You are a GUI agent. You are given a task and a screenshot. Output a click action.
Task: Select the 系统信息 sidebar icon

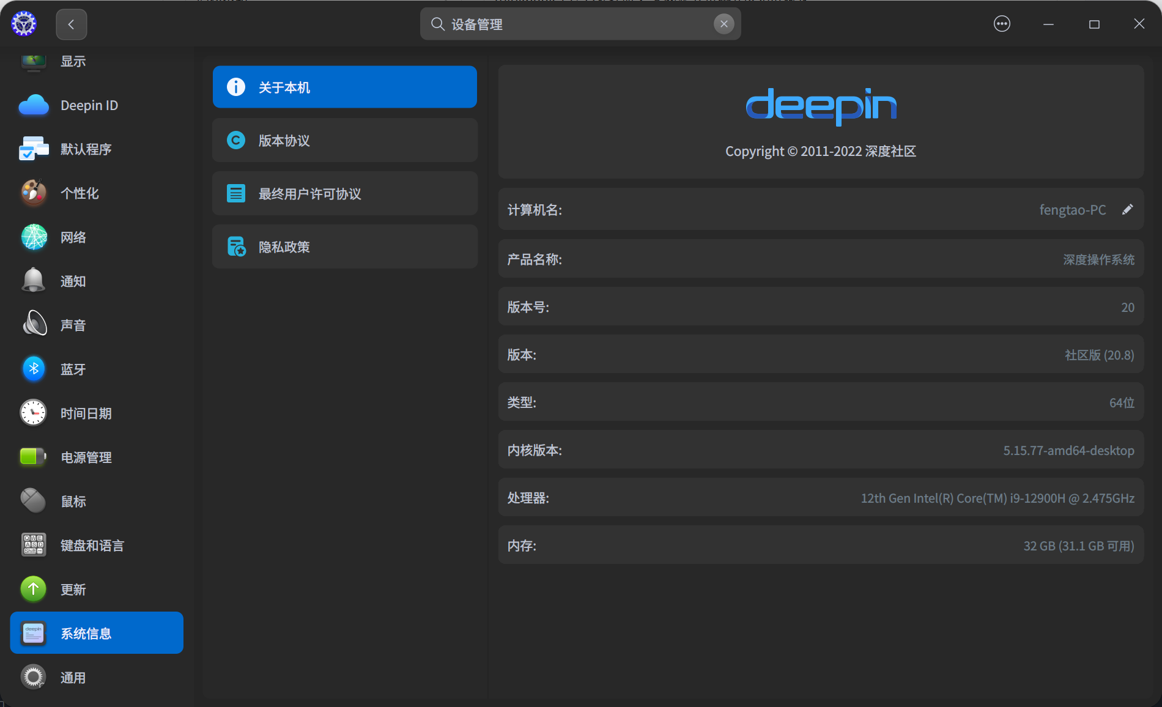pos(34,633)
